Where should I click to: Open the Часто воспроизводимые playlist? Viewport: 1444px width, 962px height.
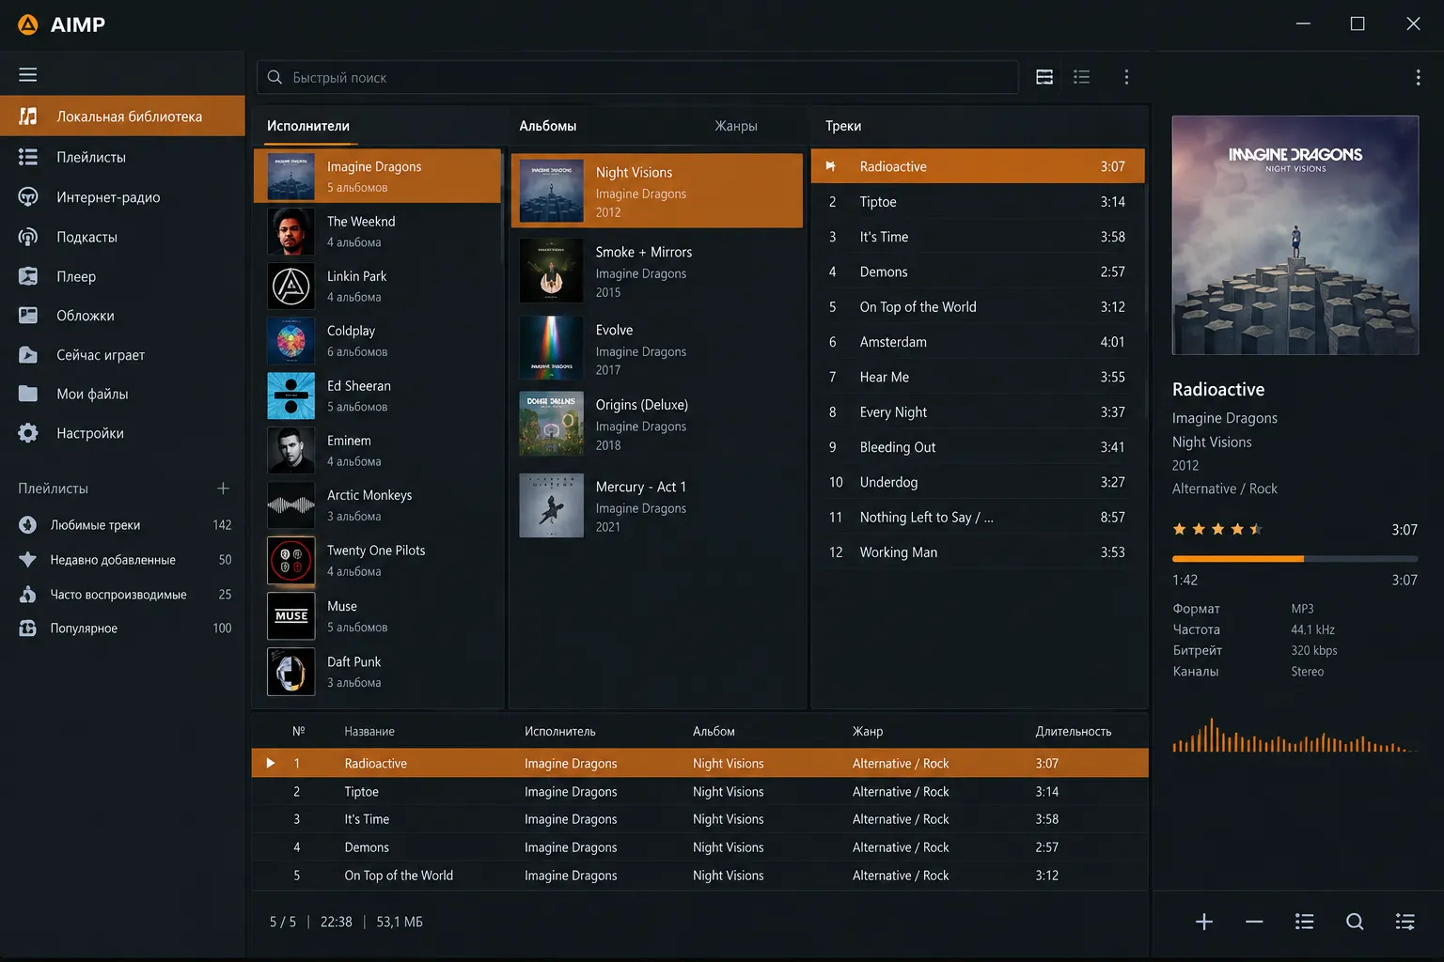[122, 595]
